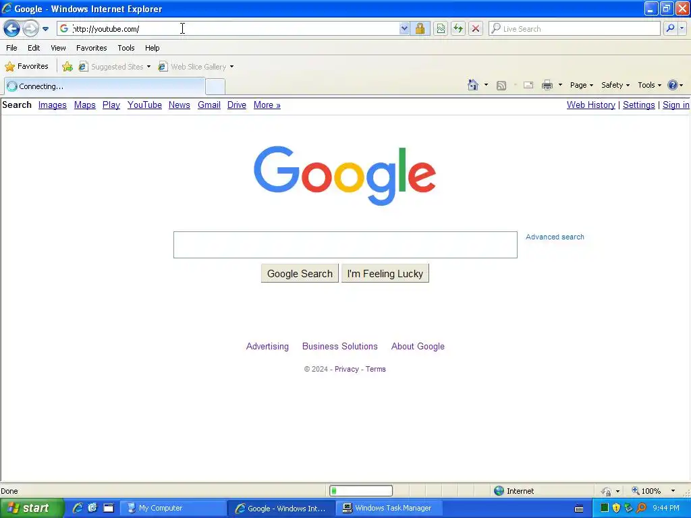
Task: Open the Safety command menu
Action: (x=615, y=85)
